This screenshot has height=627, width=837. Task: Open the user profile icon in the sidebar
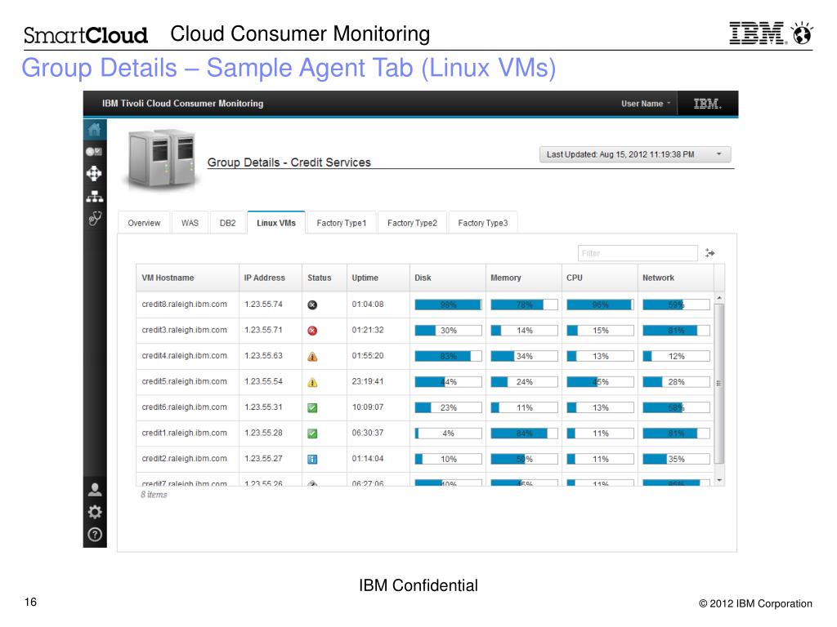point(95,490)
